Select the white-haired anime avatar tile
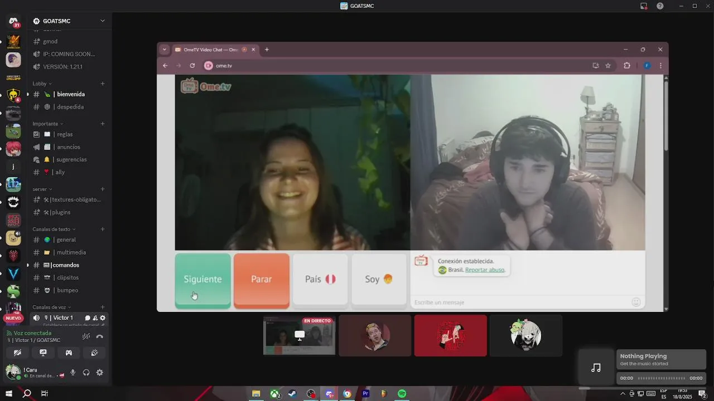 [x=526, y=335]
